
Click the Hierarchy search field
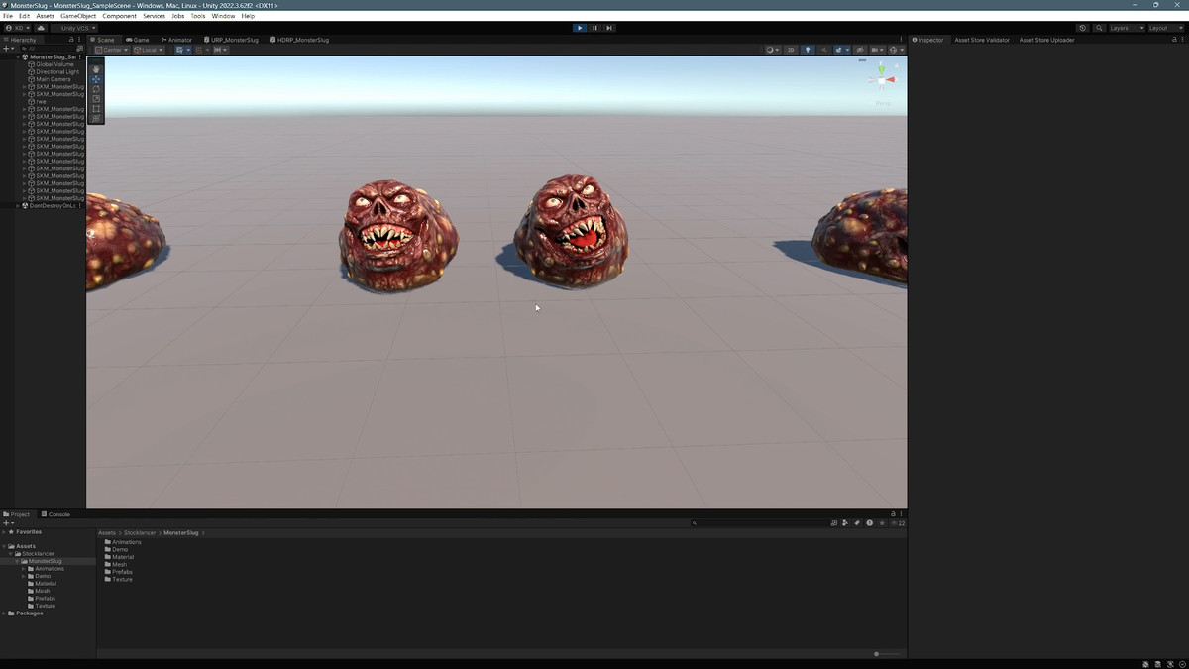(47, 48)
